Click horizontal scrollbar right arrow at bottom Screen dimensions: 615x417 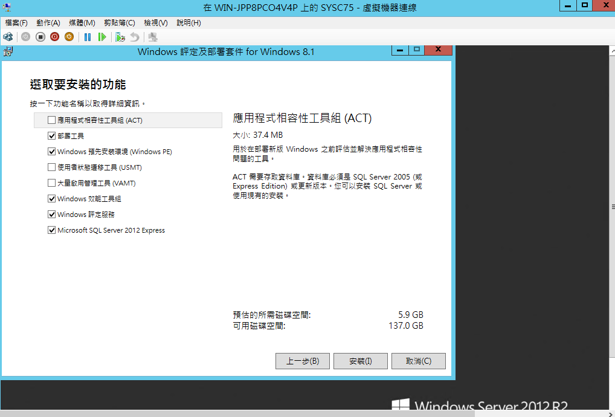coord(609,414)
